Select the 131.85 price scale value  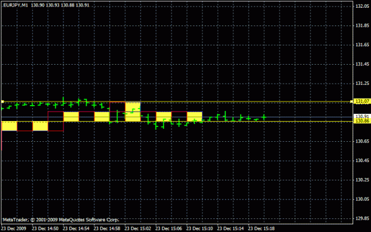tap(362, 26)
